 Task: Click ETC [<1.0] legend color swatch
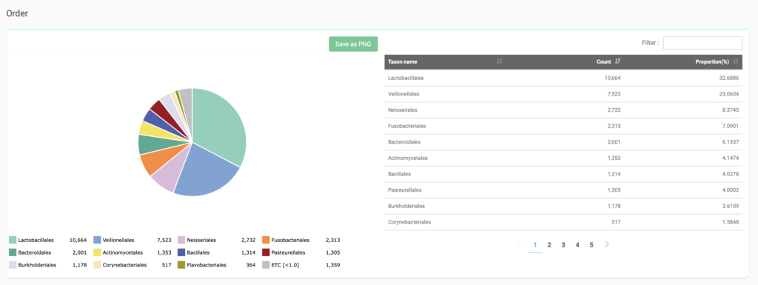pyautogui.click(x=266, y=265)
